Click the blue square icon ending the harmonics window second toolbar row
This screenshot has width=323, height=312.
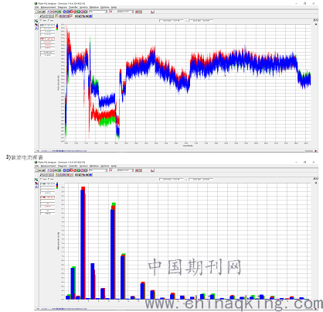pos(90,175)
